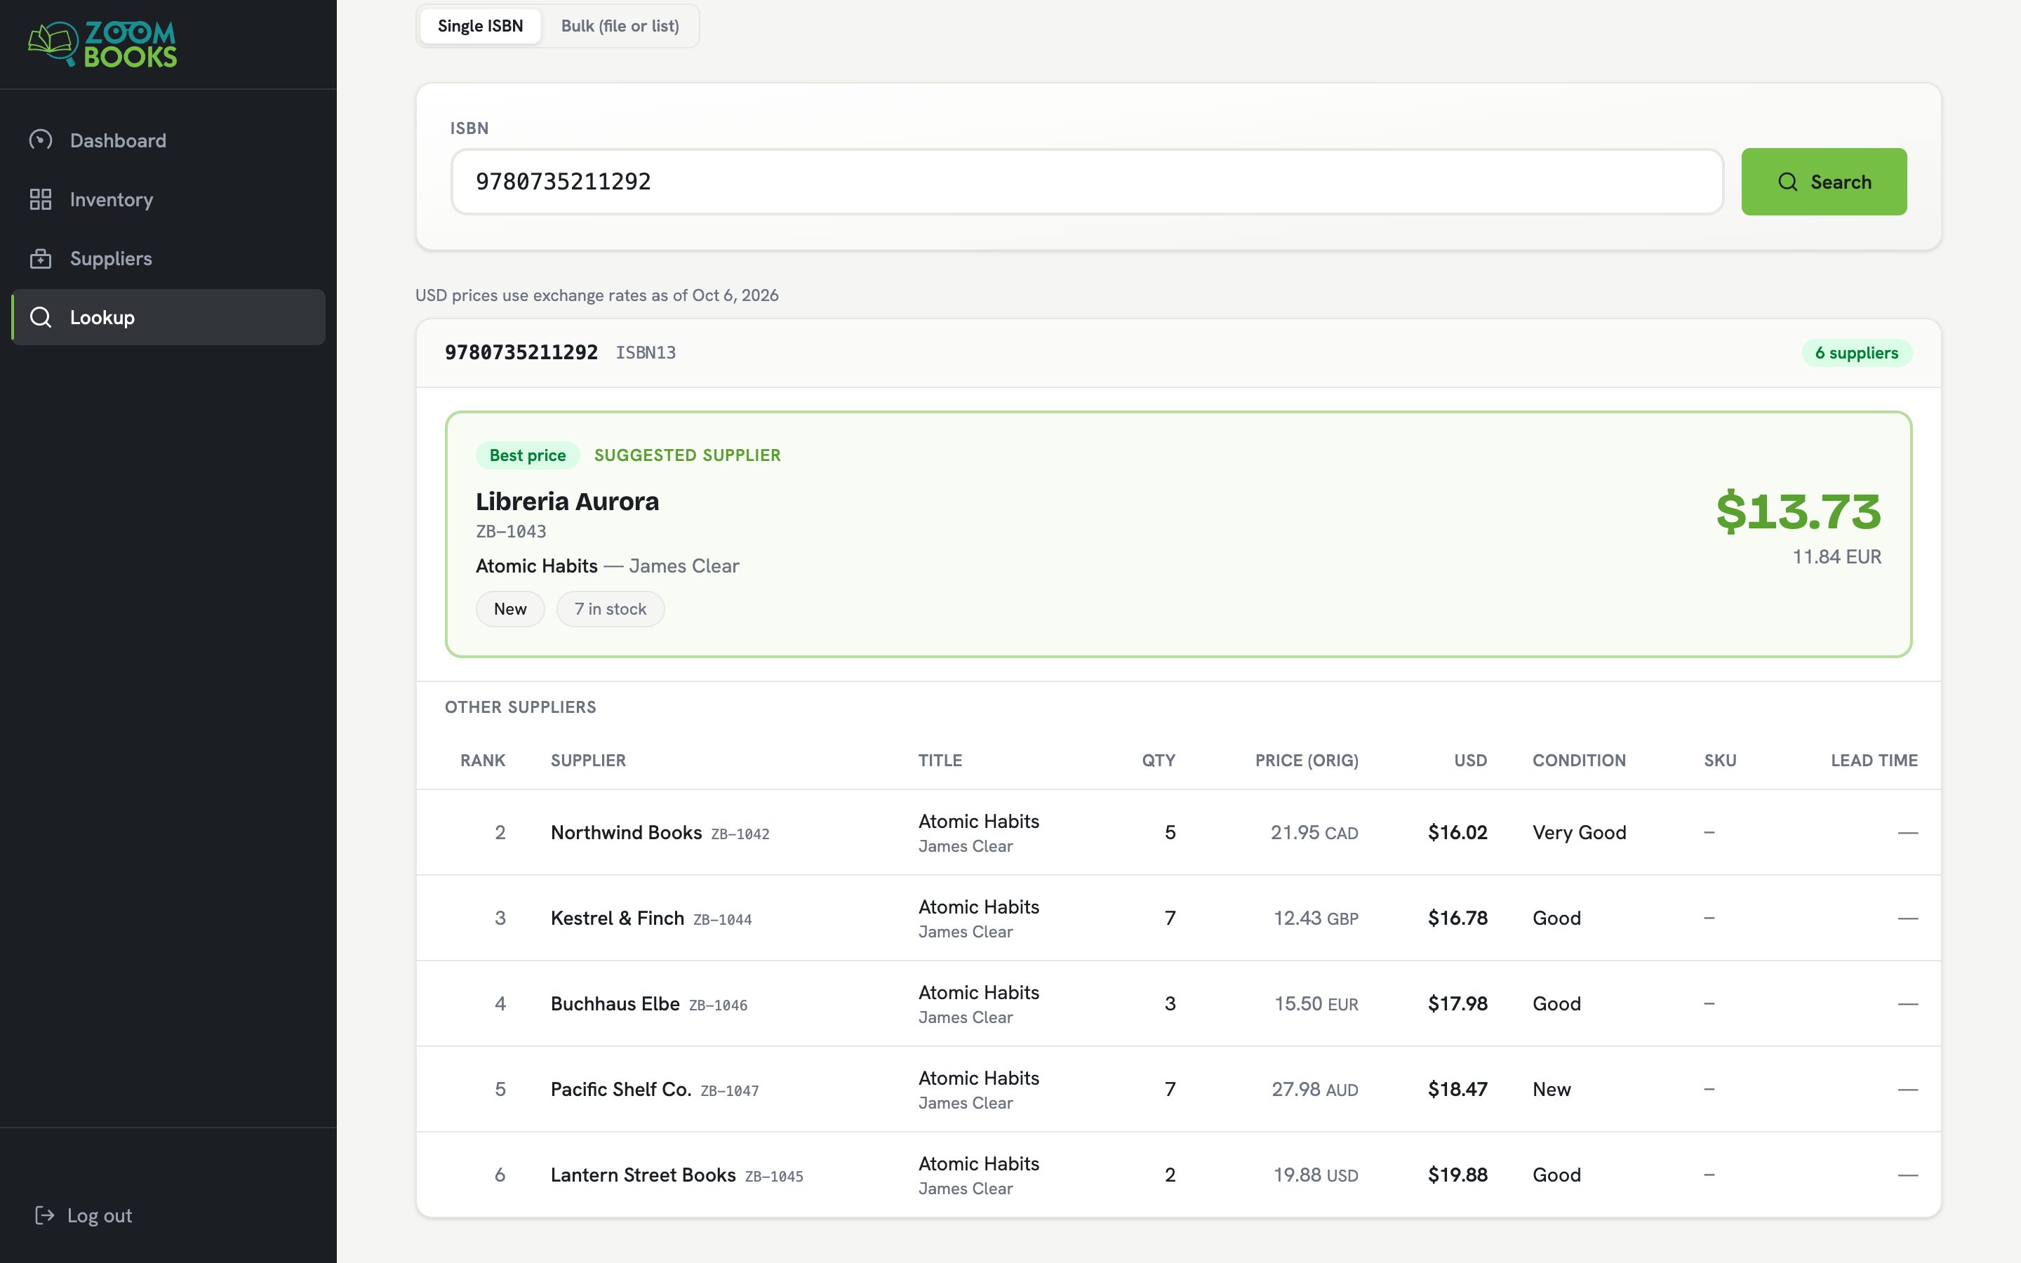Sort table by USD column header

pyautogui.click(x=1470, y=760)
